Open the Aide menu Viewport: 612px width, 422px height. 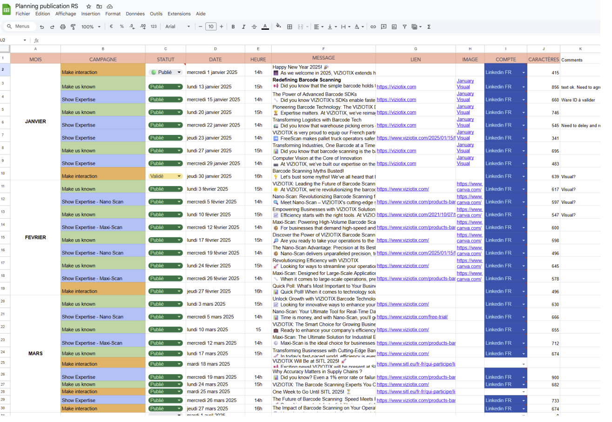(x=201, y=14)
